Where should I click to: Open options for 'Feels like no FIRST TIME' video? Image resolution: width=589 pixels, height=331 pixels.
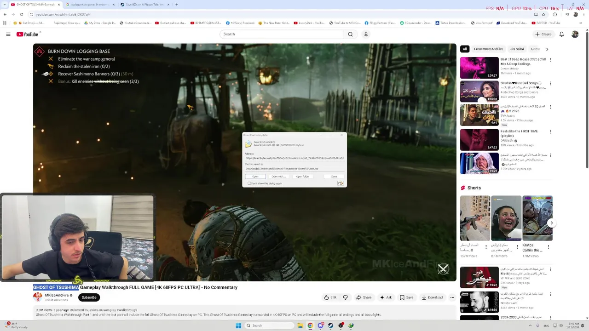coord(550,131)
